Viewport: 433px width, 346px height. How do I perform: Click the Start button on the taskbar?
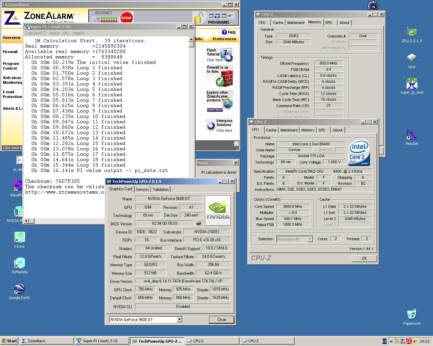click(9, 341)
